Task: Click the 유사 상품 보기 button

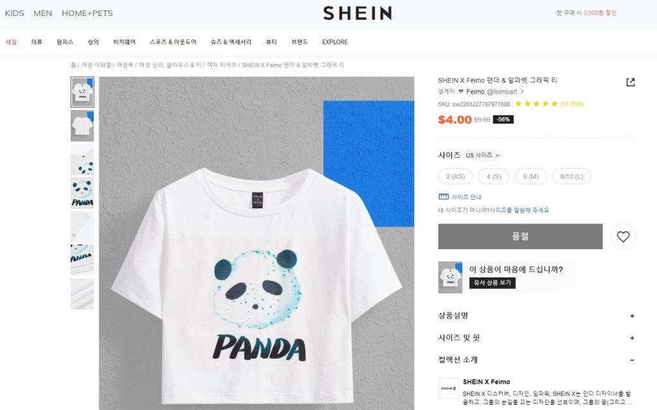Action: click(492, 283)
